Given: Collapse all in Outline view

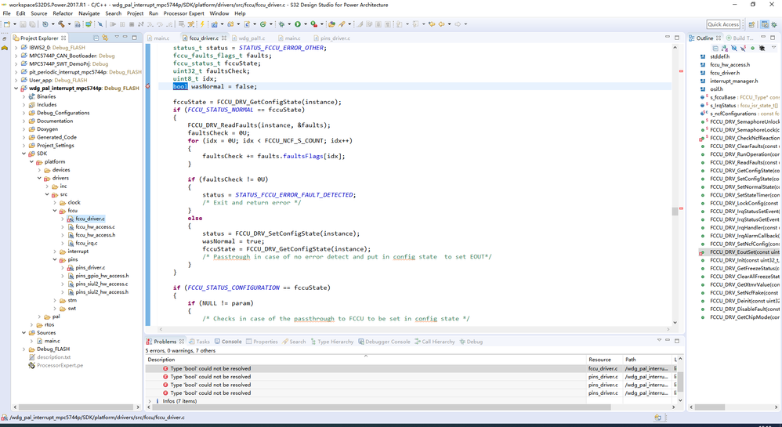Looking at the screenshot, I should coord(715,49).
